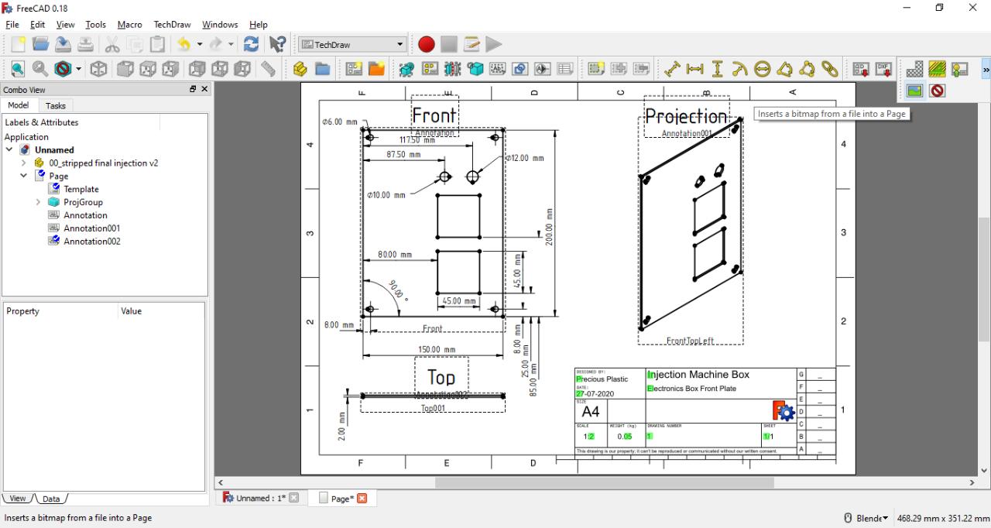The width and height of the screenshot is (991, 528).
Task: Click the Measure distance ruler icon
Action: click(x=268, y=70)
